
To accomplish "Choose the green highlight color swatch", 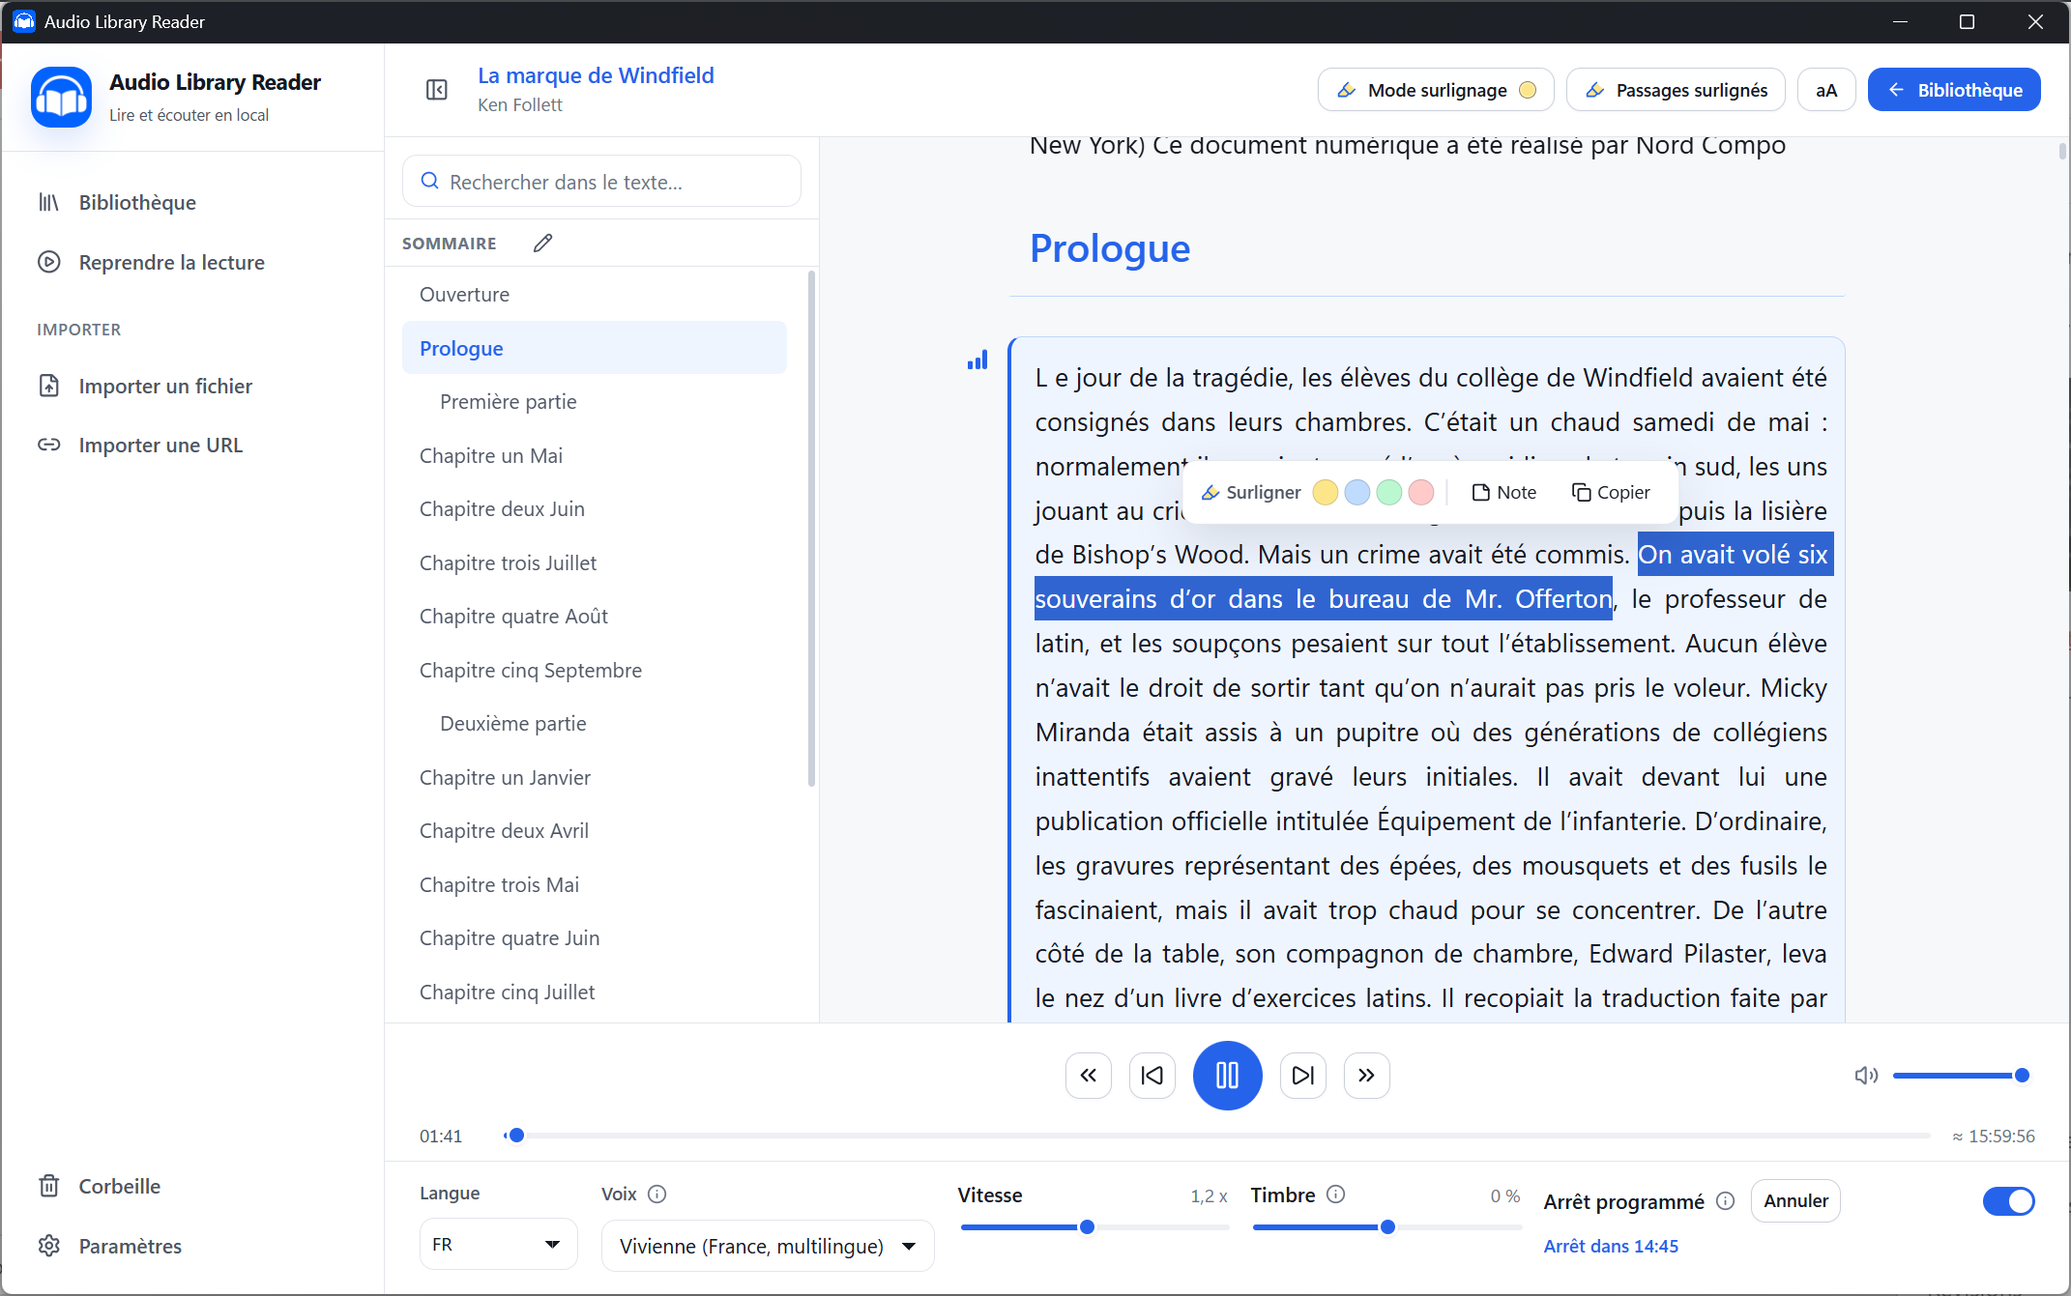I will click(x=1389, y=493).
